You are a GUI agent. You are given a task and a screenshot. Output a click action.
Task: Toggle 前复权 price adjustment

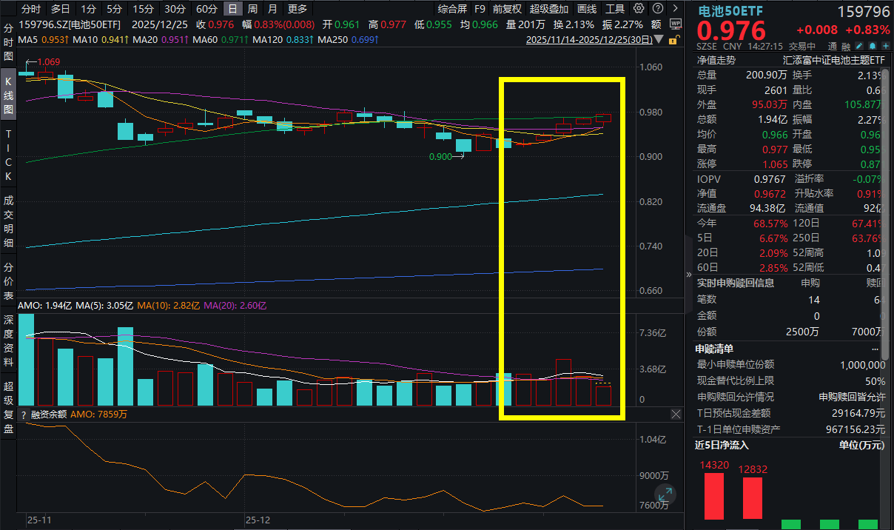pyautogui.click(x=507, y=9)
